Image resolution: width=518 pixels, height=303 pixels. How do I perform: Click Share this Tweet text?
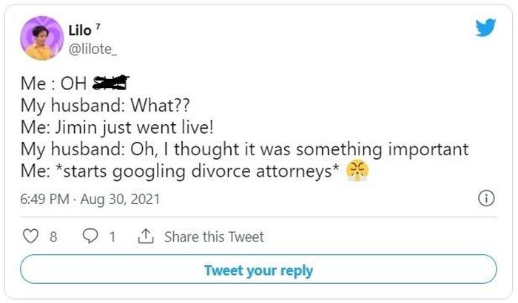click(x=214, y=236)
